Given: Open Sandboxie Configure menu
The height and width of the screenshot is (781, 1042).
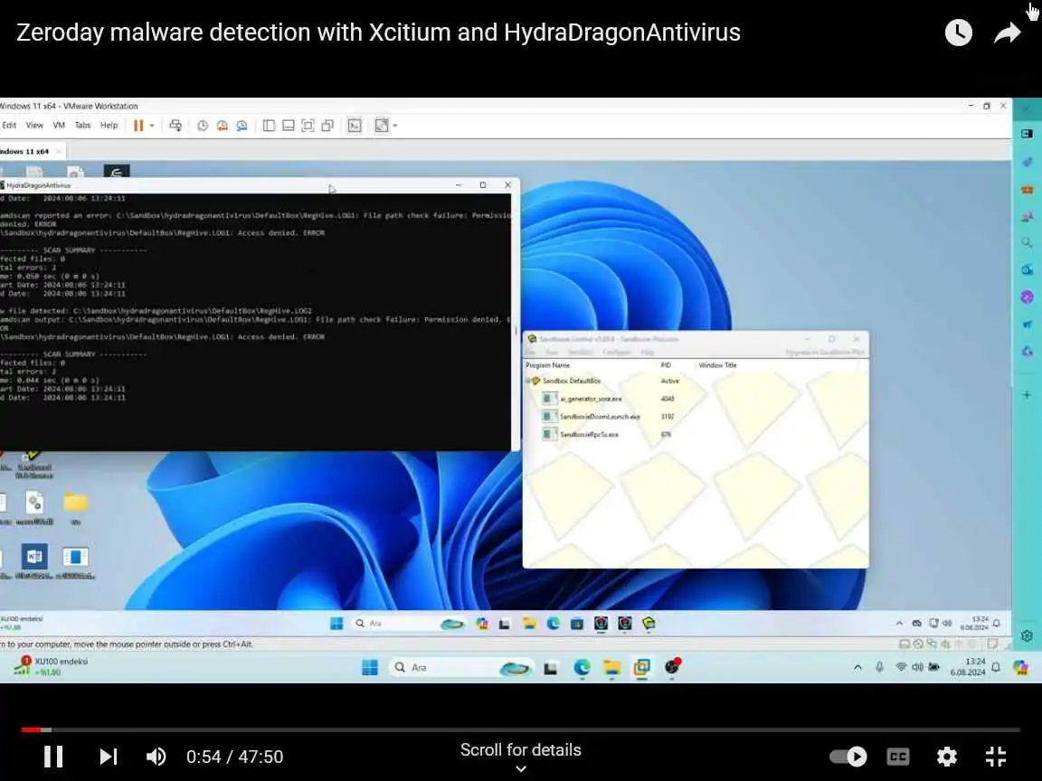Looking at the screenshot, I should tap(617, 352).
